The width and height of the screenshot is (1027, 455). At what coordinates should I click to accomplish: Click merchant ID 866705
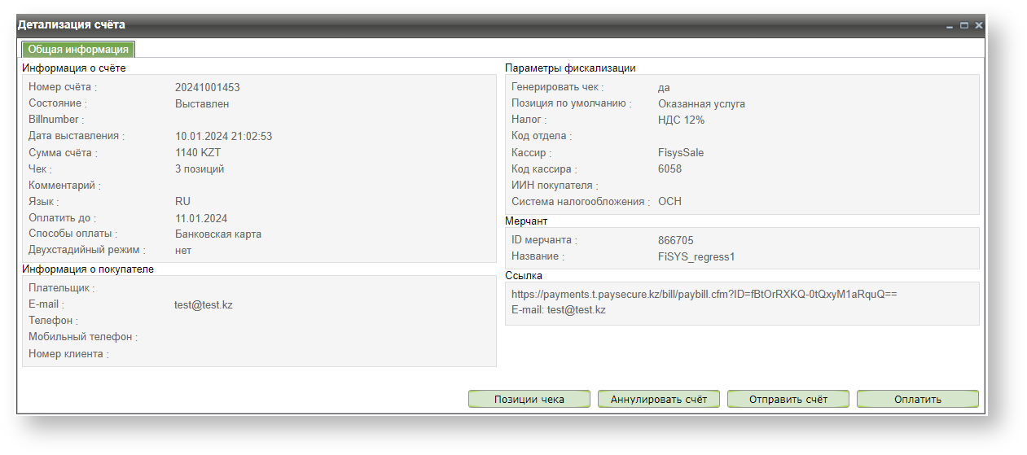[675, 241]
